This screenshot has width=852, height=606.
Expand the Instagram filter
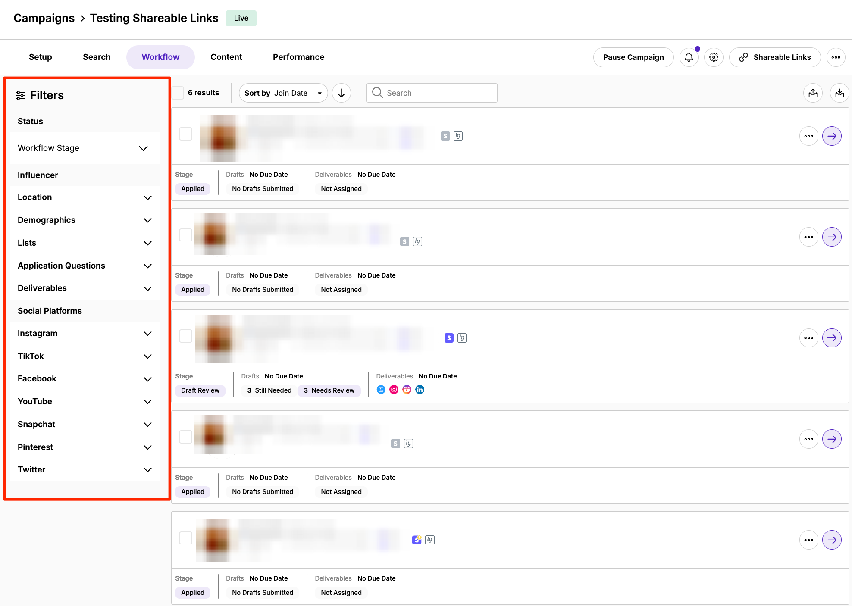point(85,334)
